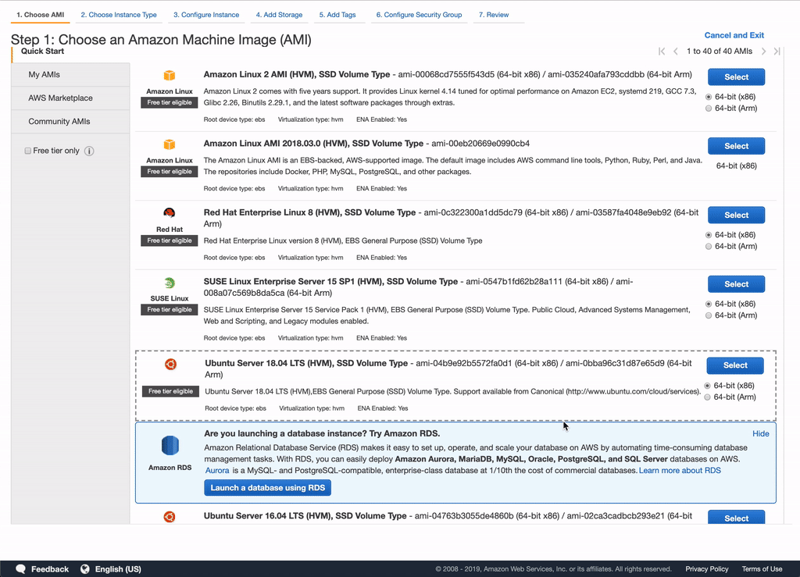Go to the first page of AMIs
The image size is (800, 577).
[x=662, y=51]
